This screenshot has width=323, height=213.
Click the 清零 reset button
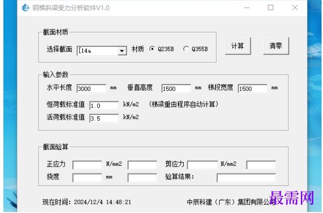coord(276,46)
